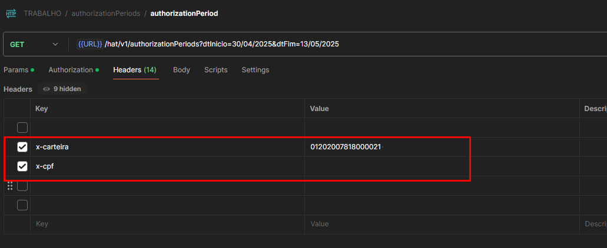
Task: Disable the x-carteira header checkbox
Action: pos(22,147)
